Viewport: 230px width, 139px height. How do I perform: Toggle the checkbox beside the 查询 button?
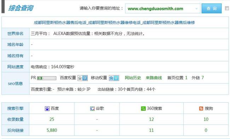tap(227, 8)
